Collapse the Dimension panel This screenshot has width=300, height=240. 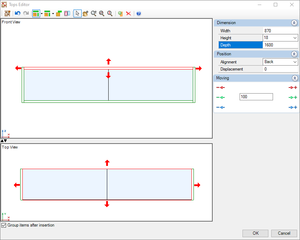pyautogui.click(x=294, y=23)
